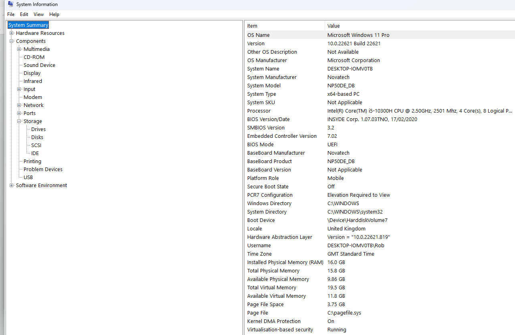Viewport: 515px width, 335px height.
Task: Open Disks under Storage
Action: 37,137
